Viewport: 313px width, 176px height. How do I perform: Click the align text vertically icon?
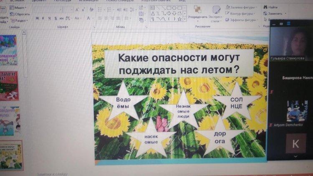click(x=141, y=14)
